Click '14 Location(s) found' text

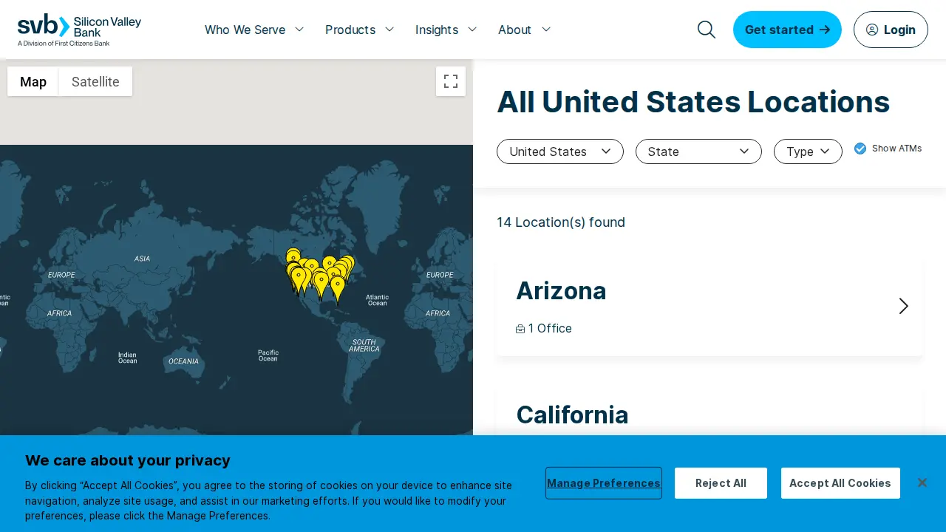coord(561,222)
